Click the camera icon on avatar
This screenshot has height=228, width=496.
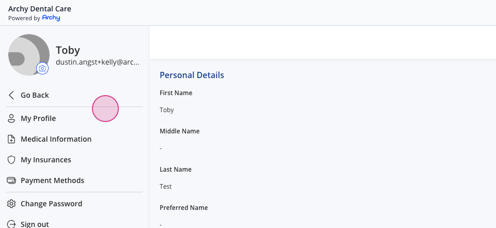pos(42,68)
